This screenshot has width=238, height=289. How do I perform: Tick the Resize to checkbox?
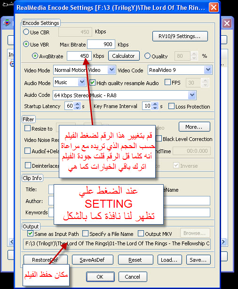point(27,128)
